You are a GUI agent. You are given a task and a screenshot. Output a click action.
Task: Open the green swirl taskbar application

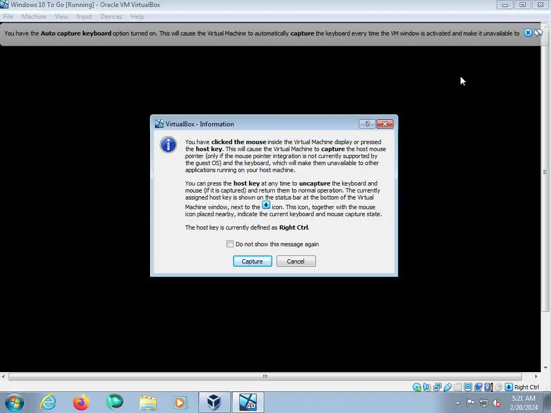pyautogui.click(x=115, y=402)
